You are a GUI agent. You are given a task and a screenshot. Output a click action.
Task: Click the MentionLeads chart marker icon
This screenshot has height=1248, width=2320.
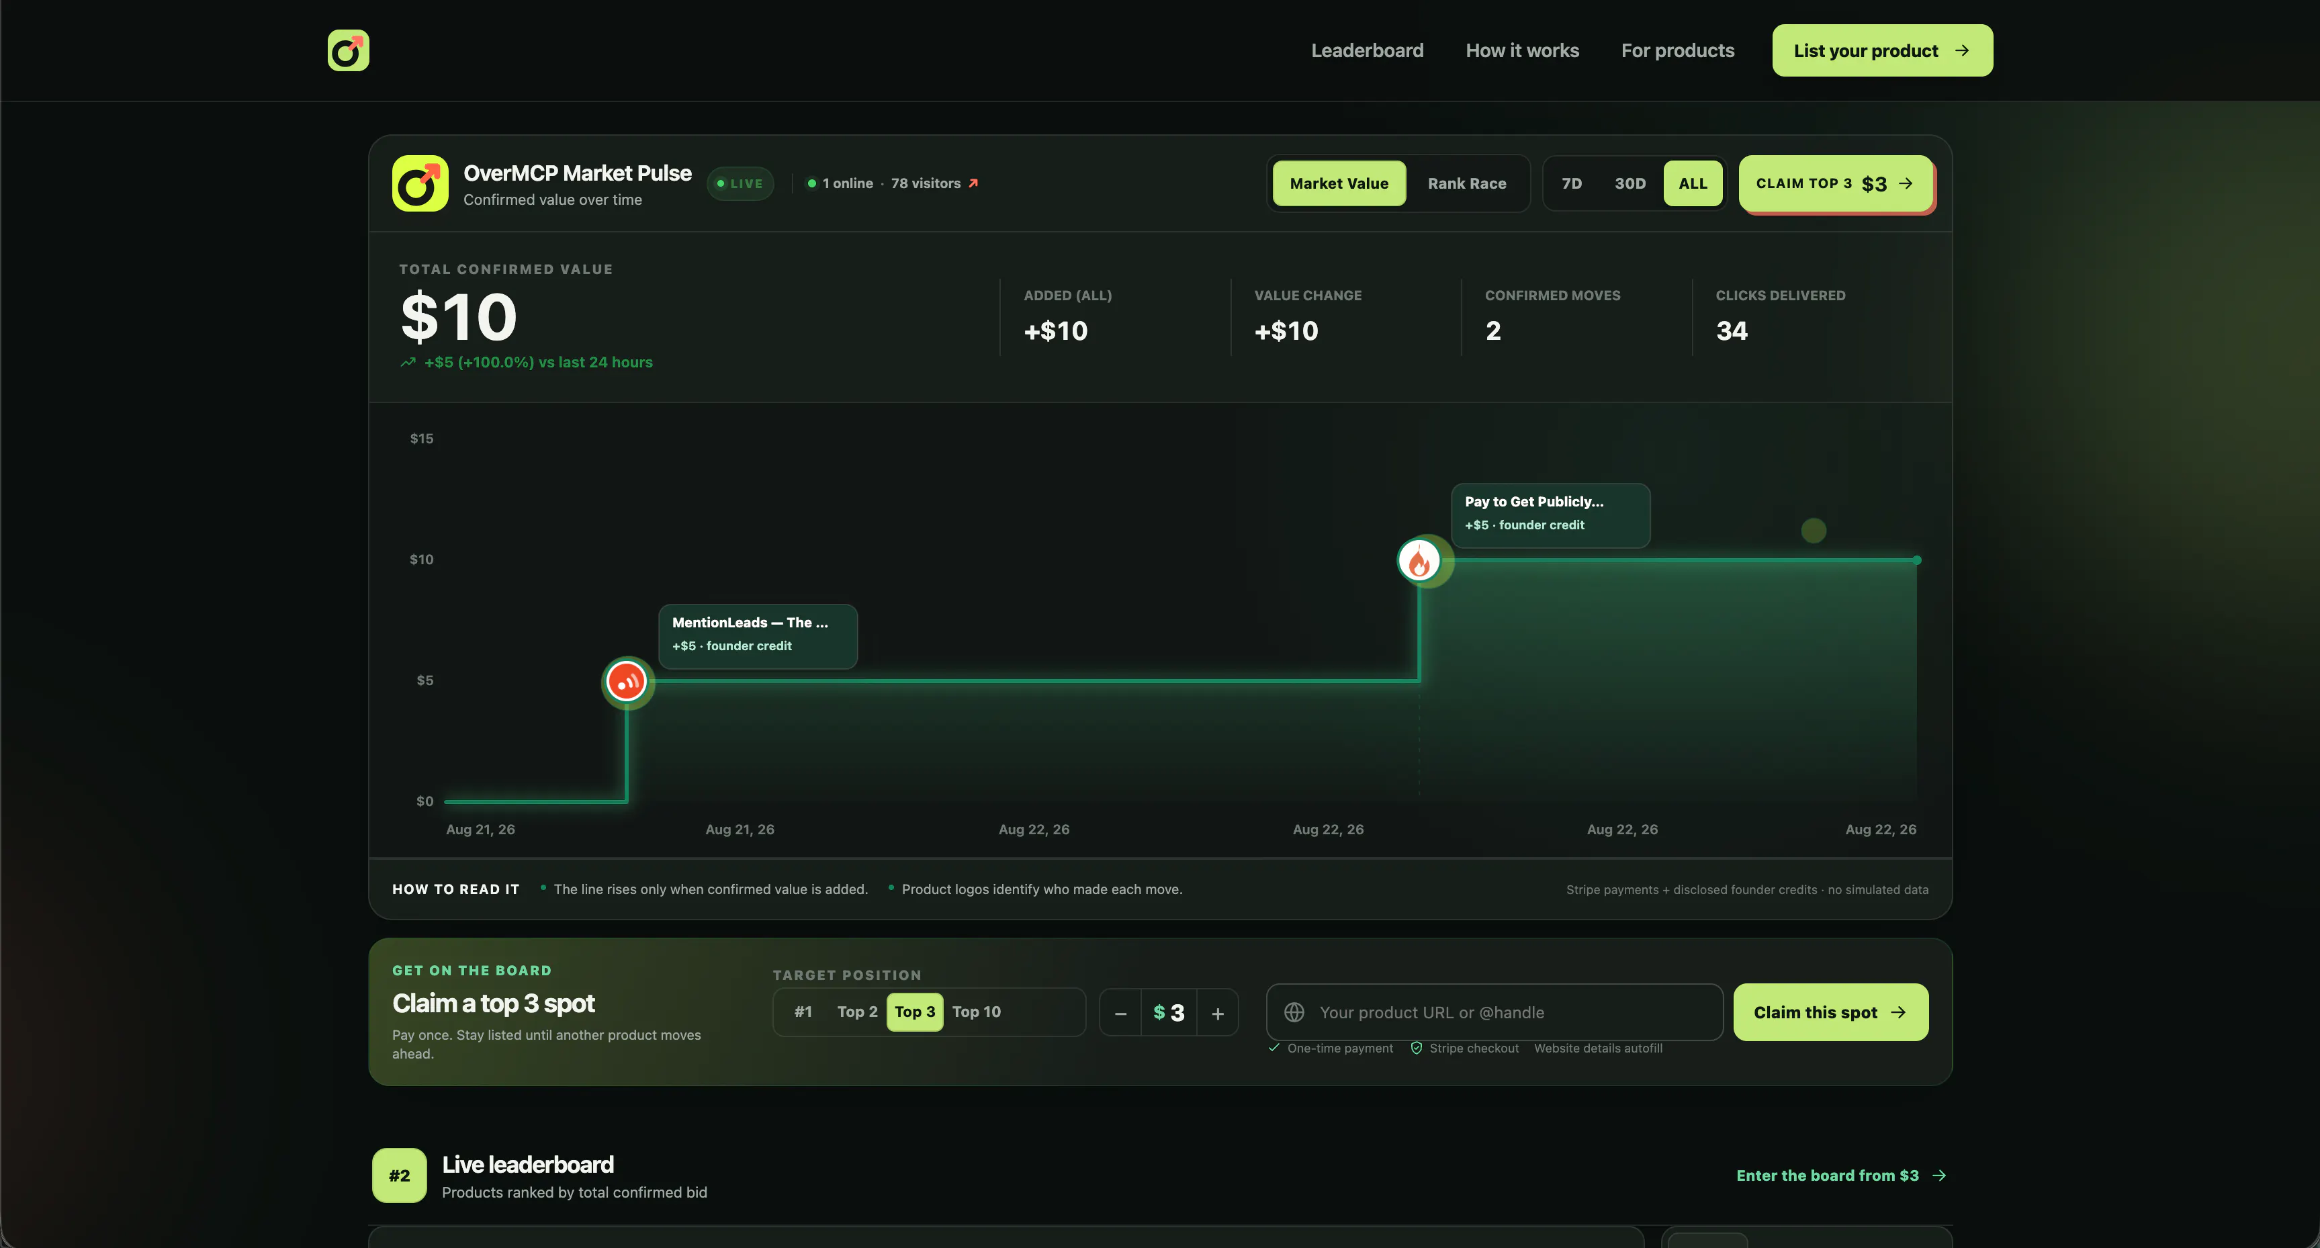point(626,682)
